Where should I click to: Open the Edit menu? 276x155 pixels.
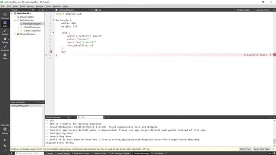pyautogui.click(x=9, y=6)
